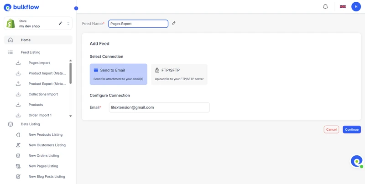Click the Feed Listing list icon
The image size is (365, 184).
click(x=10, y=52)
